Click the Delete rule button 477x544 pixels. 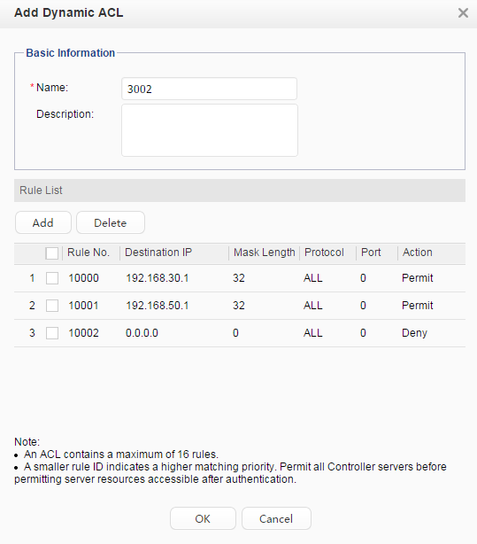(x=111, y=222)
